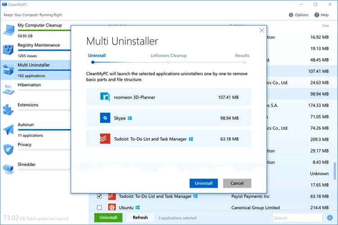Click the 214.4 MB size value

[320, 207]
